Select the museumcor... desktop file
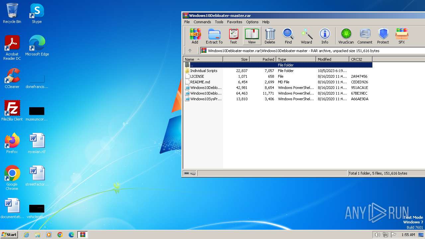This screenshot has height=239, width=425. [x=37, y=114]
